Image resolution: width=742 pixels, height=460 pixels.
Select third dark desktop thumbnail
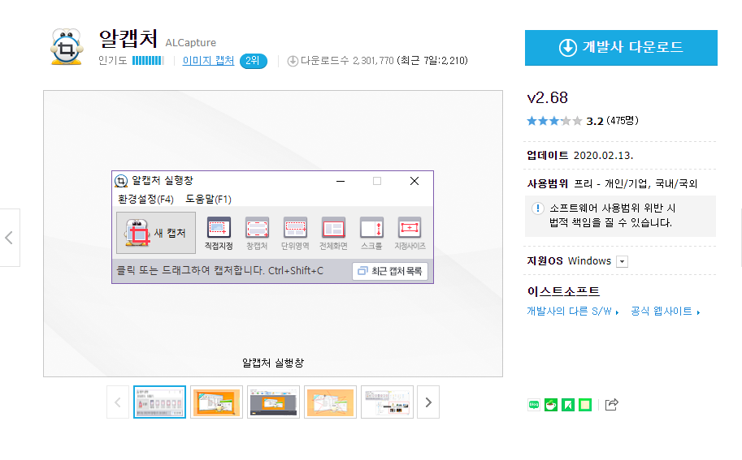[273, 402]
